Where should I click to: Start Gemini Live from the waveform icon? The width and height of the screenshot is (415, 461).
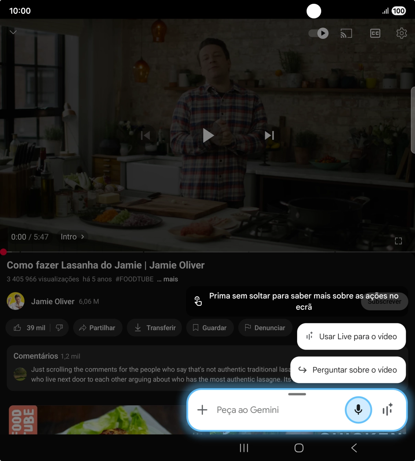coord(388,410)
